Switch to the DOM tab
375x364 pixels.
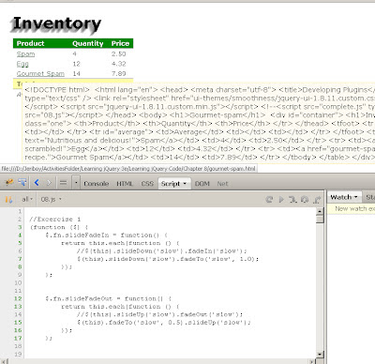point(202,184)
